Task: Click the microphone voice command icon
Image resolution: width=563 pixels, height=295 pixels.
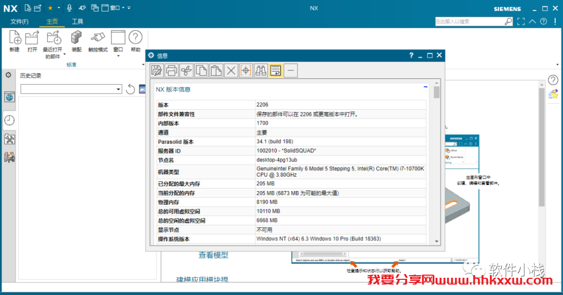Action: 69,7
